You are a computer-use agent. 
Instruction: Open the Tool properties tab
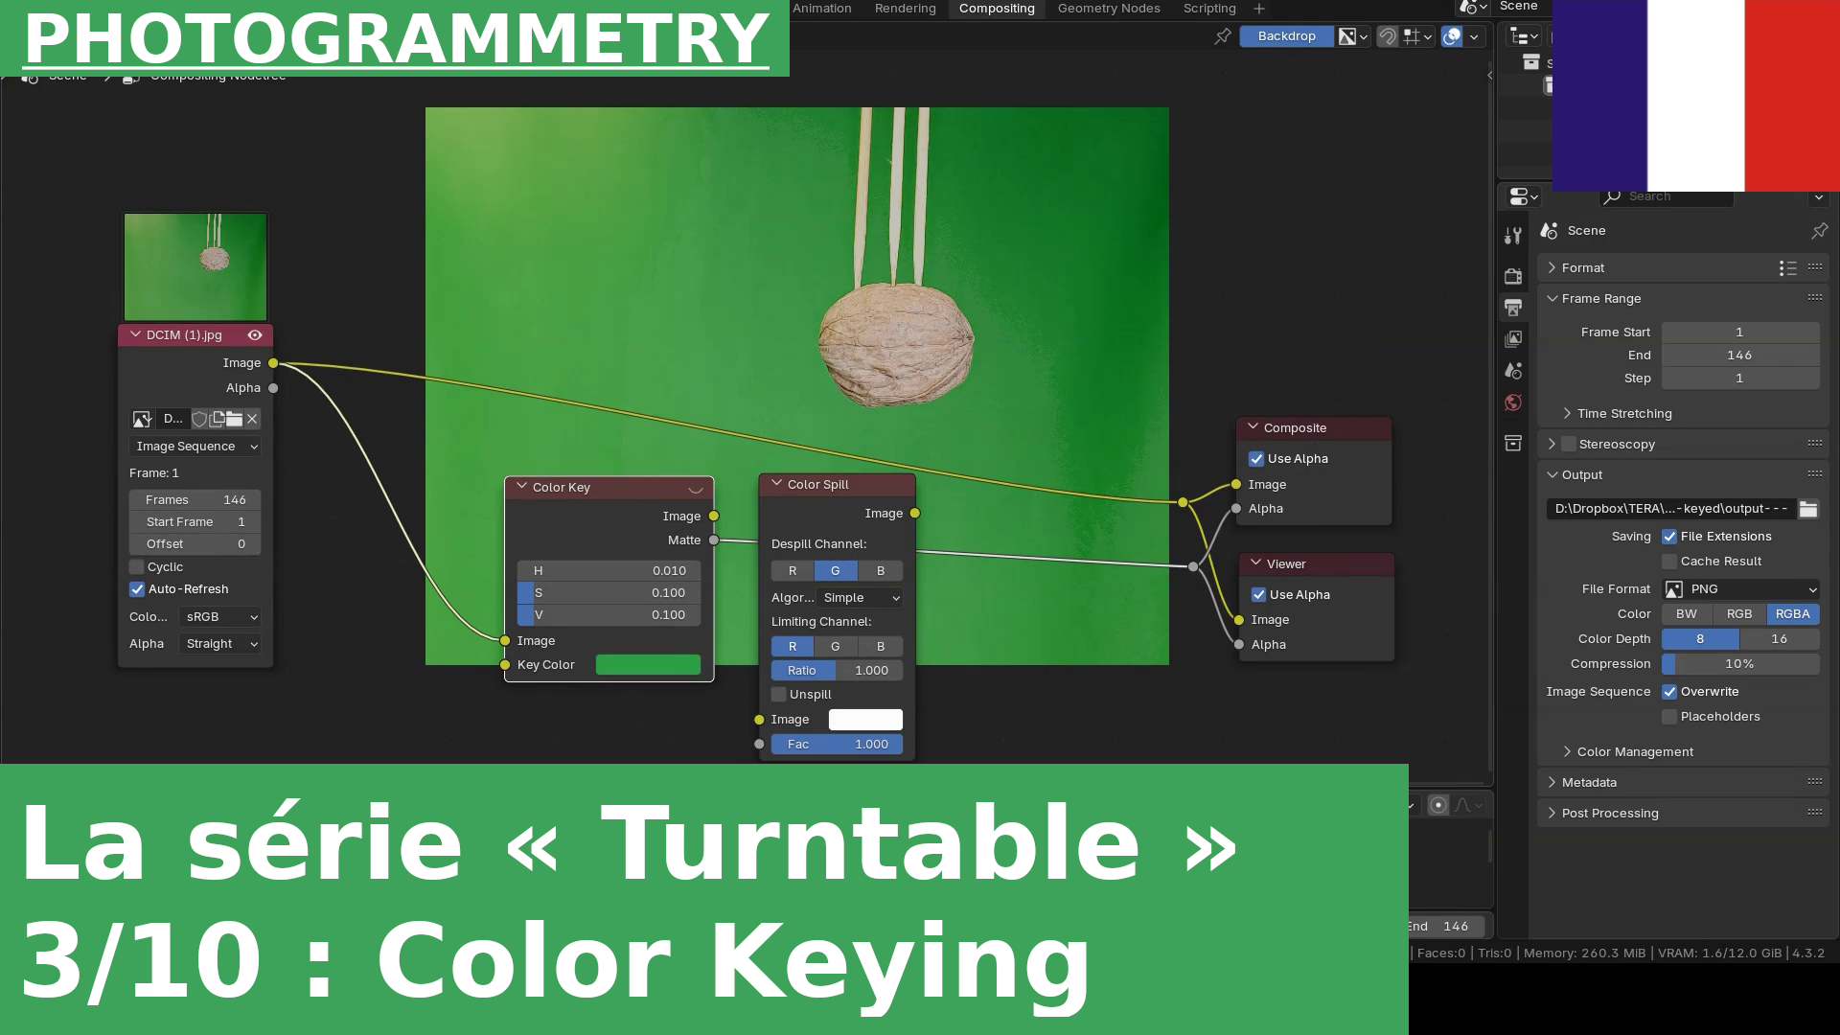click(x=1513, y=236)
